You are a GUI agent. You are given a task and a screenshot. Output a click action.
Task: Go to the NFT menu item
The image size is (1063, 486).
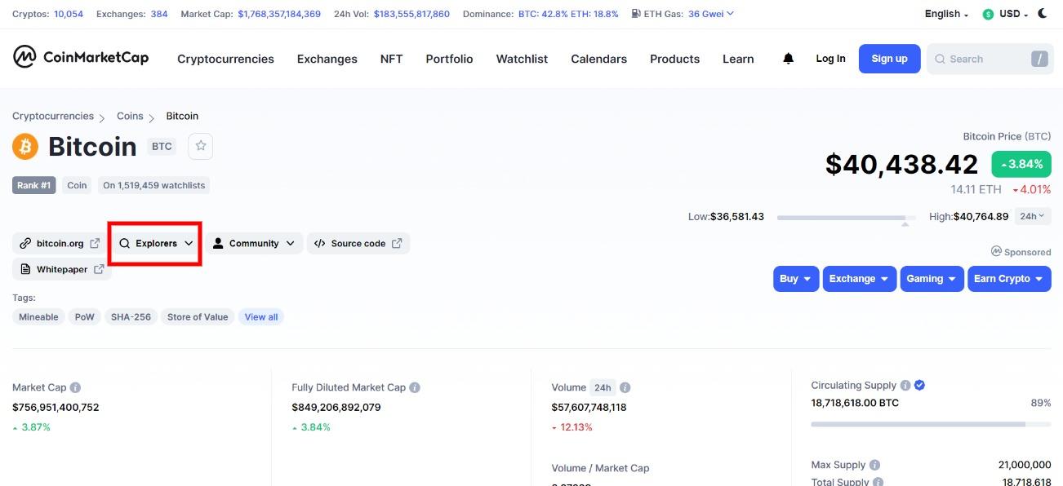392,59
